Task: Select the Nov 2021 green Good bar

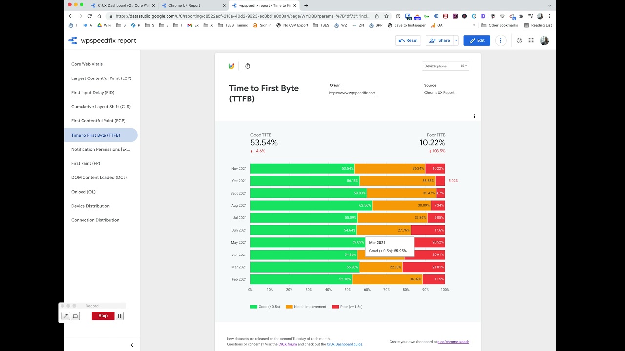Action: 302,169
